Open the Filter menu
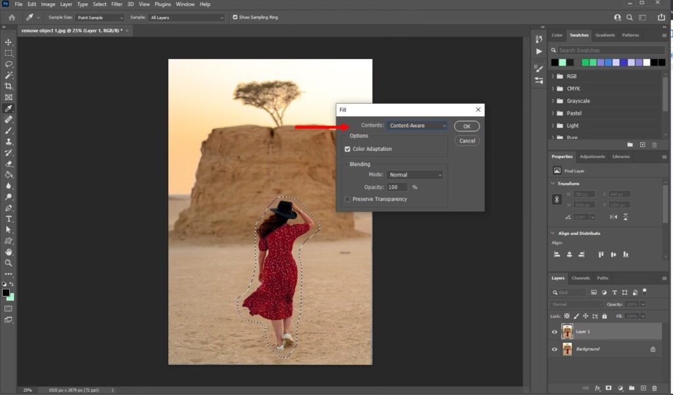Image resolution: width=673 pixels, height=395 pixels. 116,4
